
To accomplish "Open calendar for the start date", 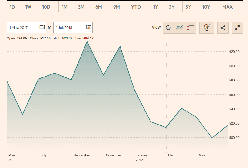I will (x=42, y=27).
